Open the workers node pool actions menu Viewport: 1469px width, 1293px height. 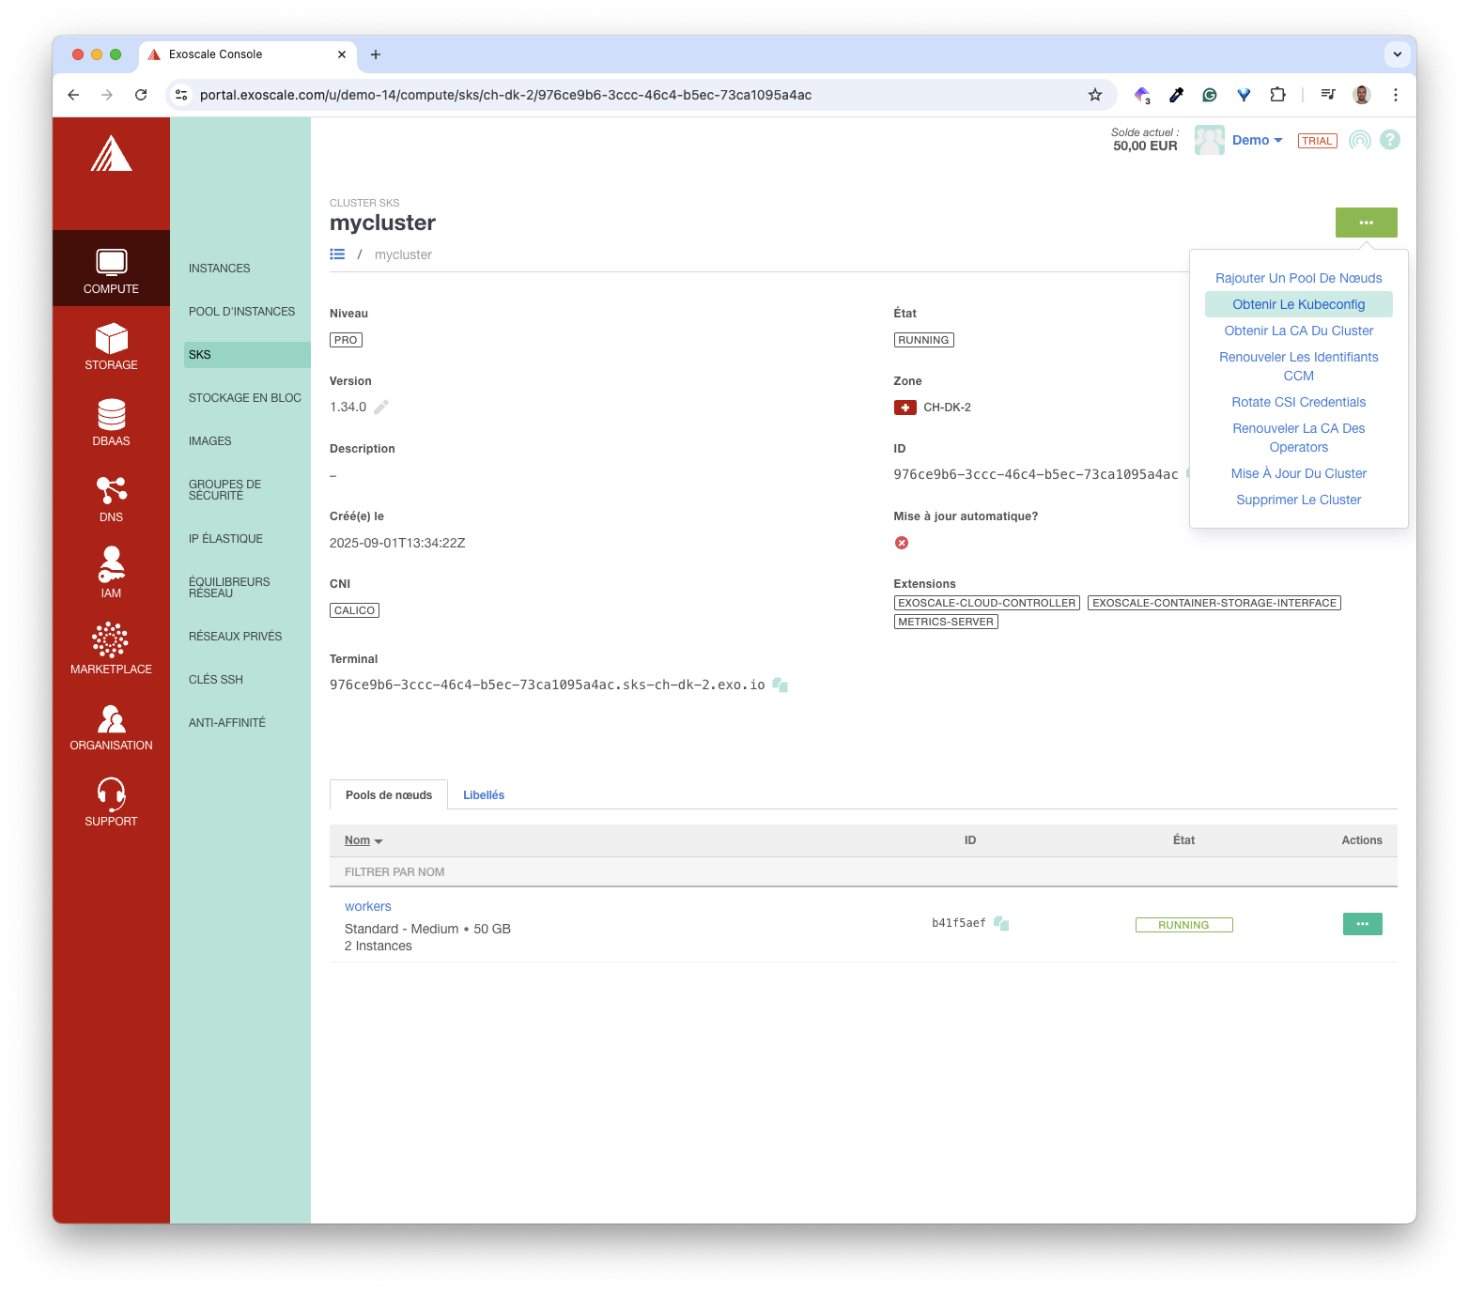(1362, 924)
